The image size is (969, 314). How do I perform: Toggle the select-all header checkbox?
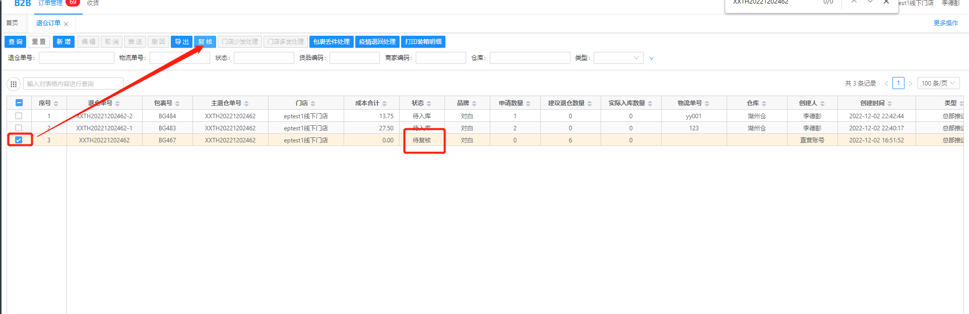19,103
